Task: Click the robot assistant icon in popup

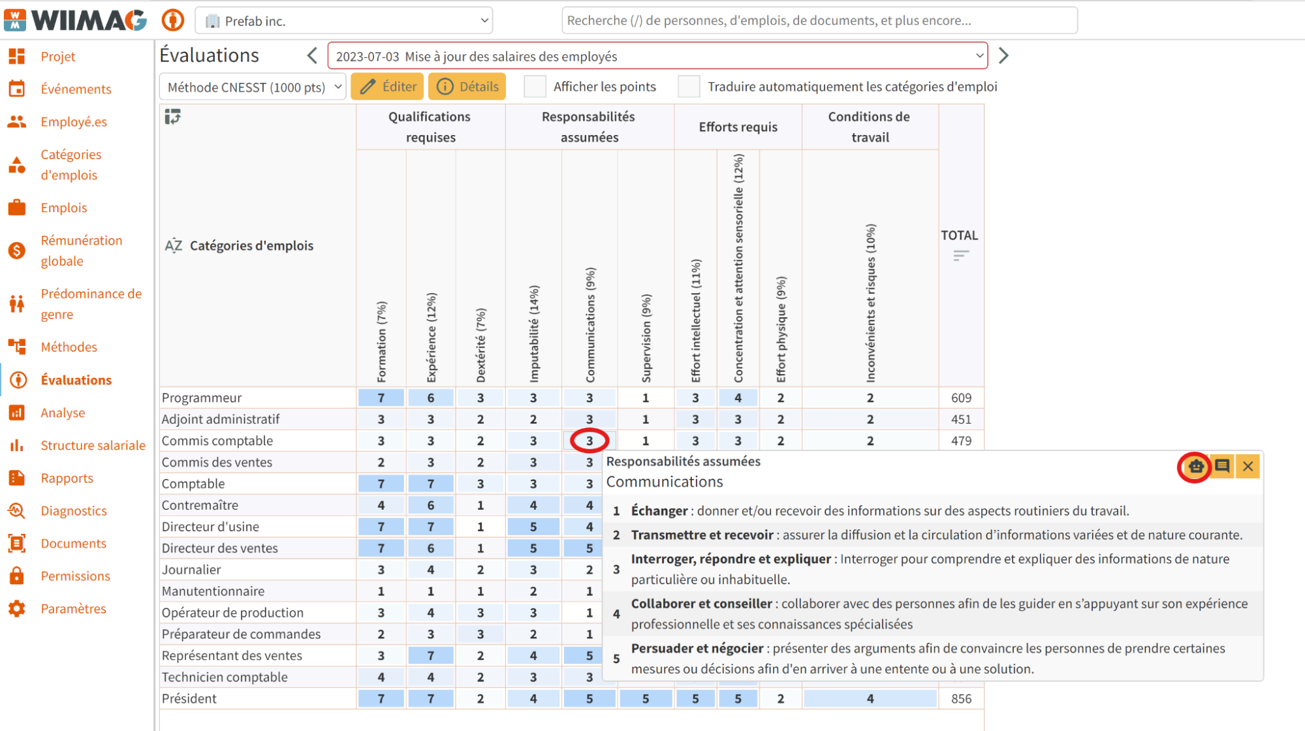Action: pos(1196,466)
